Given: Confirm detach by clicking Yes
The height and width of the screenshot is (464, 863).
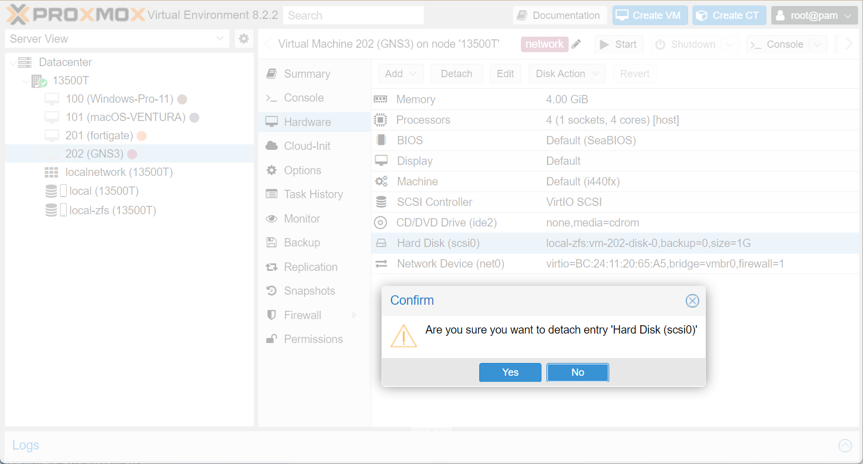Looking at the screenshot, I should pyautogui.click(x=510, y=372).
